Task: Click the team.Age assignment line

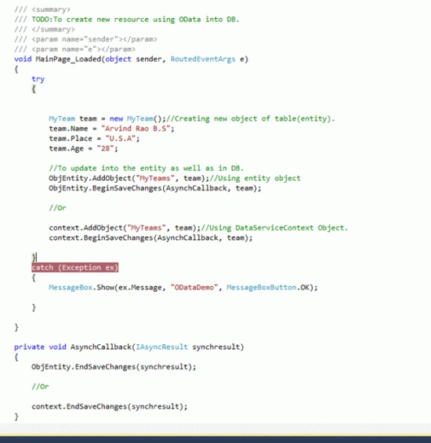Action: 83,148
